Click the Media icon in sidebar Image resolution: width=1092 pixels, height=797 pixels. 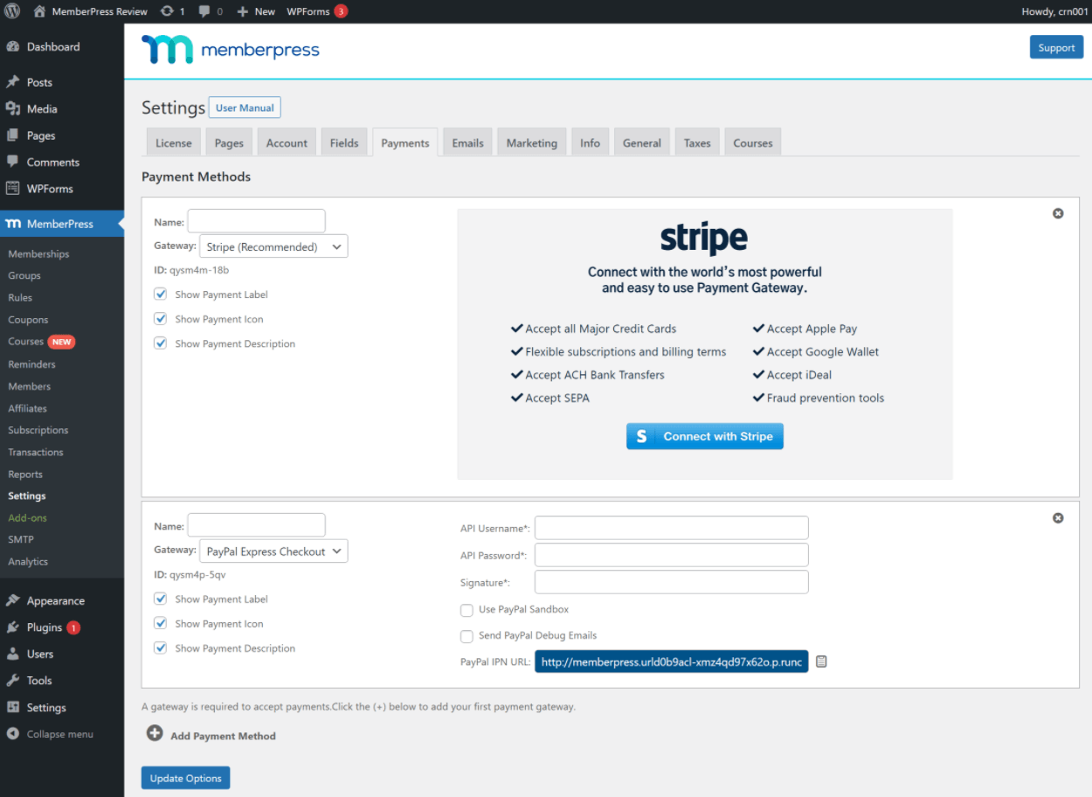coord(13,108)
